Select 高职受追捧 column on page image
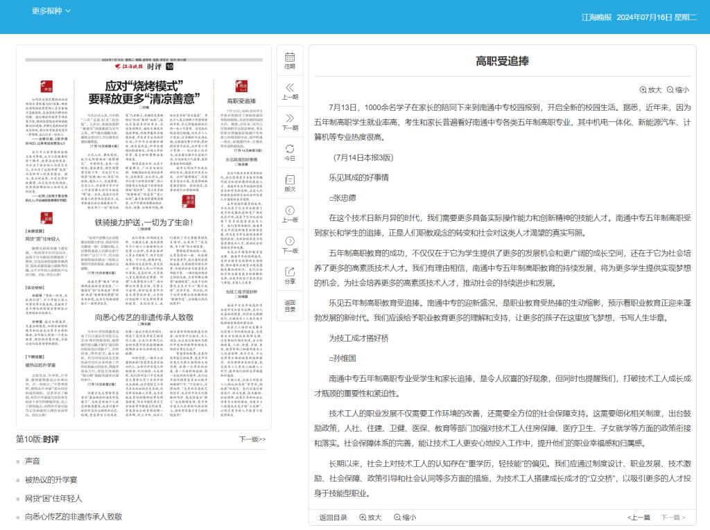 pos(241,100)
